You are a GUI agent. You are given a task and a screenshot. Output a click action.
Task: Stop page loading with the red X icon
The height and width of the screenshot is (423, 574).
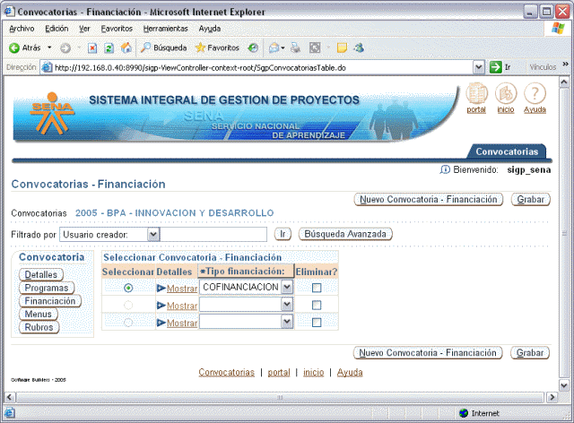[92, 47]
